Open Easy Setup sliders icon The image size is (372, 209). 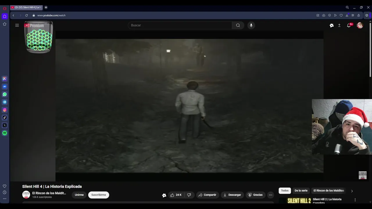click(x=353, y=15)
